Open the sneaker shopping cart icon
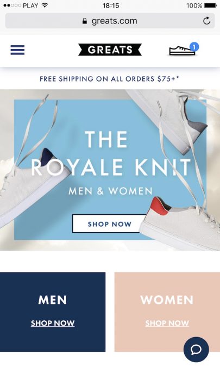This screenshot has width=220, height=367. click(182, 50)
